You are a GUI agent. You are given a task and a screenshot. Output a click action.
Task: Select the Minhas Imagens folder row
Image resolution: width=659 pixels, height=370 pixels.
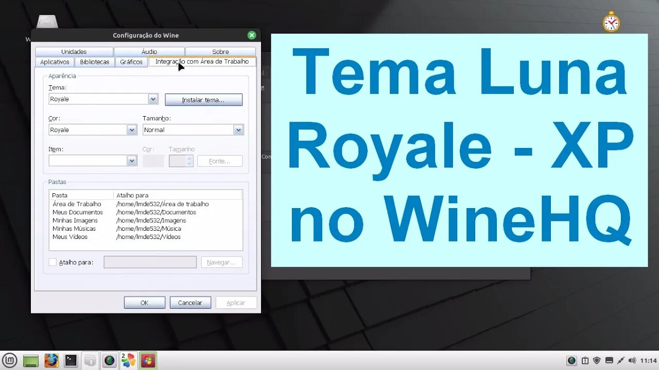pyautogui.click(x=146, y=220)
